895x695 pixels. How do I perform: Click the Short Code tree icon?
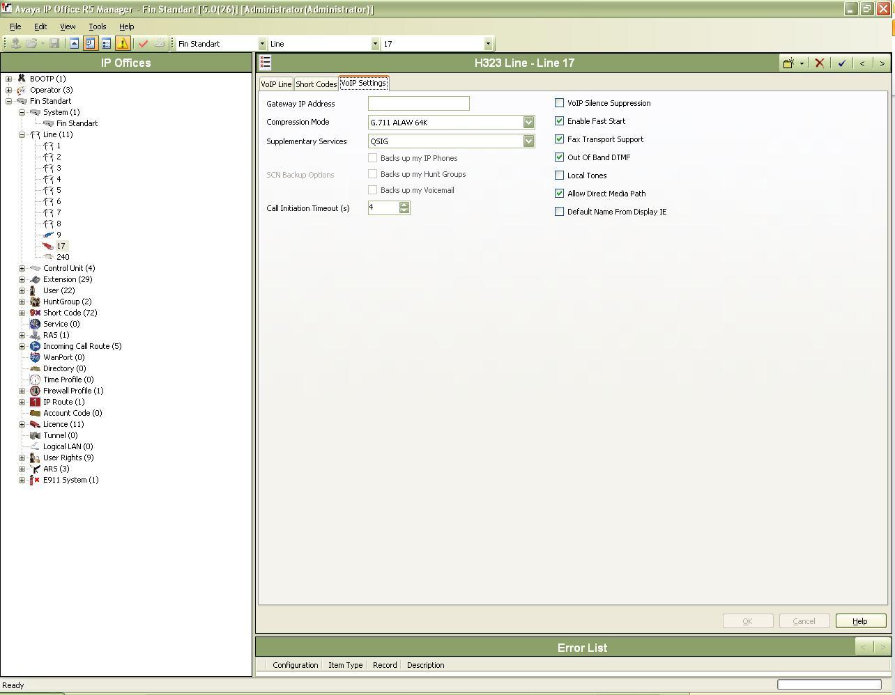pos(35,313)
